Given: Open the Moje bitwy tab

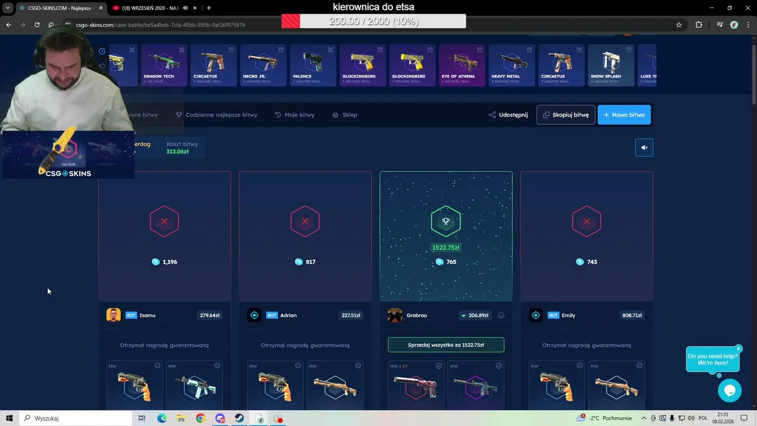Looking at the screenshot, I should pos(295,115).
